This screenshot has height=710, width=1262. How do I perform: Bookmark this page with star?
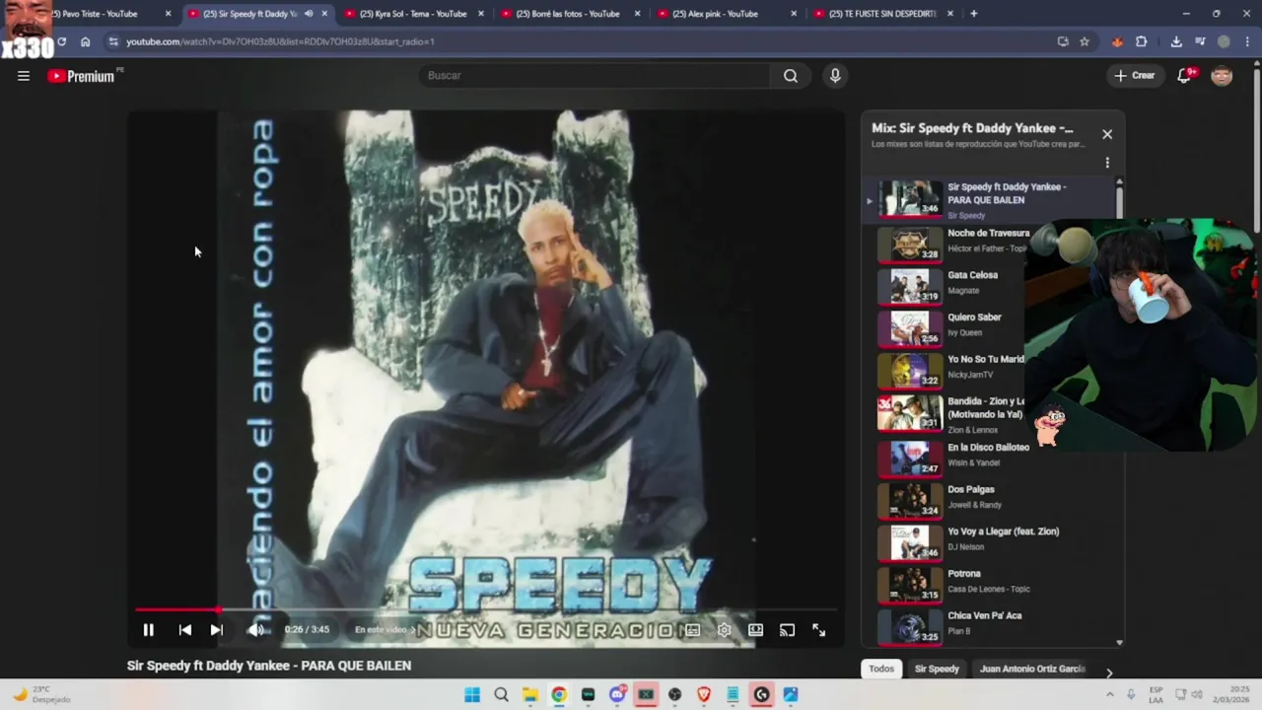click(x=1085, y=41)
